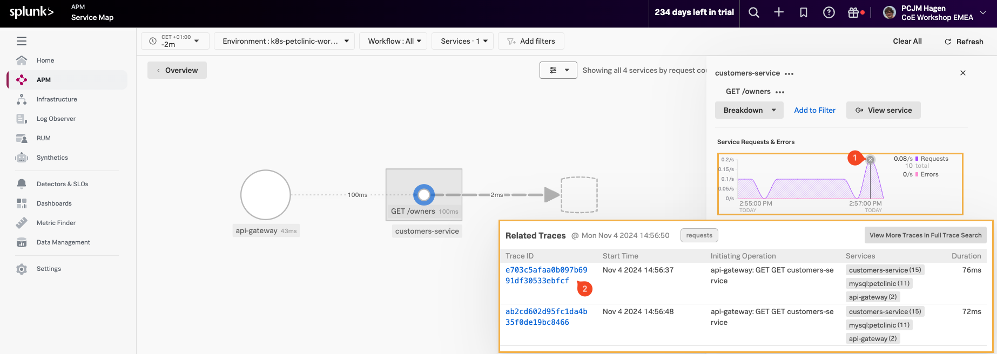Open Detectors & SLOs bell icon
This screenshot has height=354, width=997.
pos(22,184)
